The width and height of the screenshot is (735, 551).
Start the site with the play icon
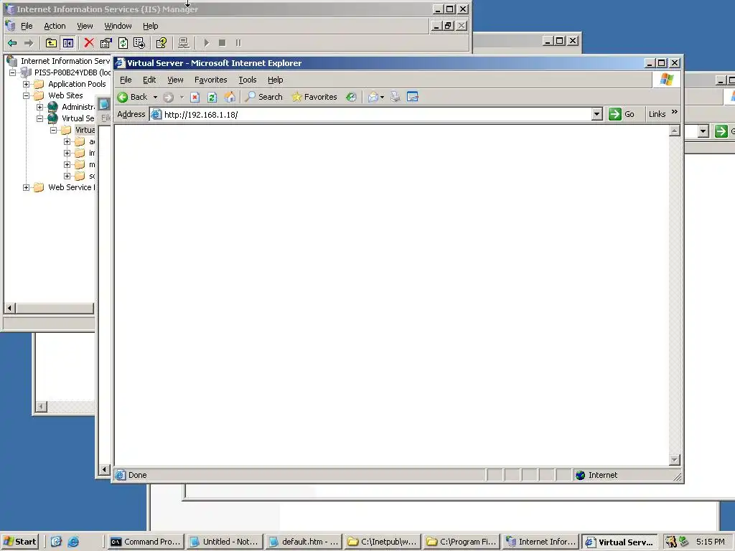[x=206, y=43]
